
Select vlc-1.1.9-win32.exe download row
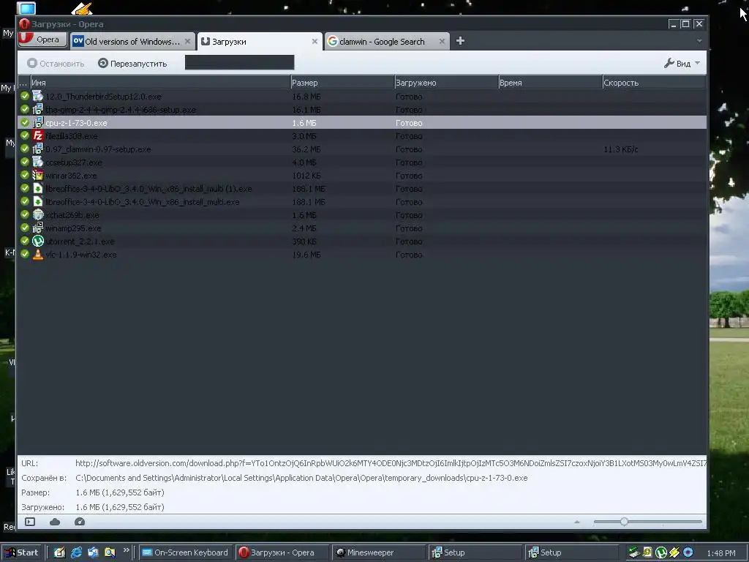pos(362,255)
